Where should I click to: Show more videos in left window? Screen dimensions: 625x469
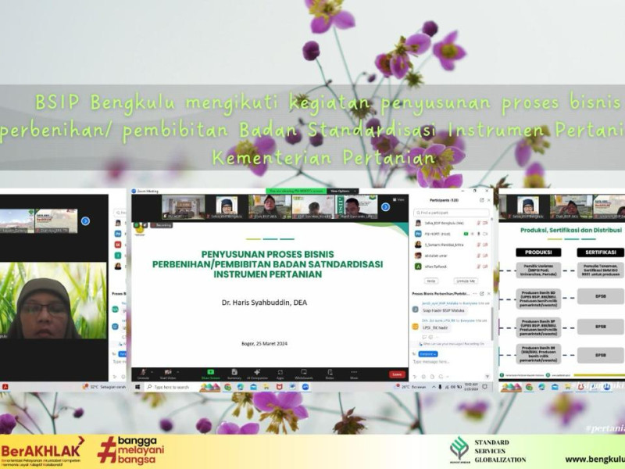click(85, 221)
